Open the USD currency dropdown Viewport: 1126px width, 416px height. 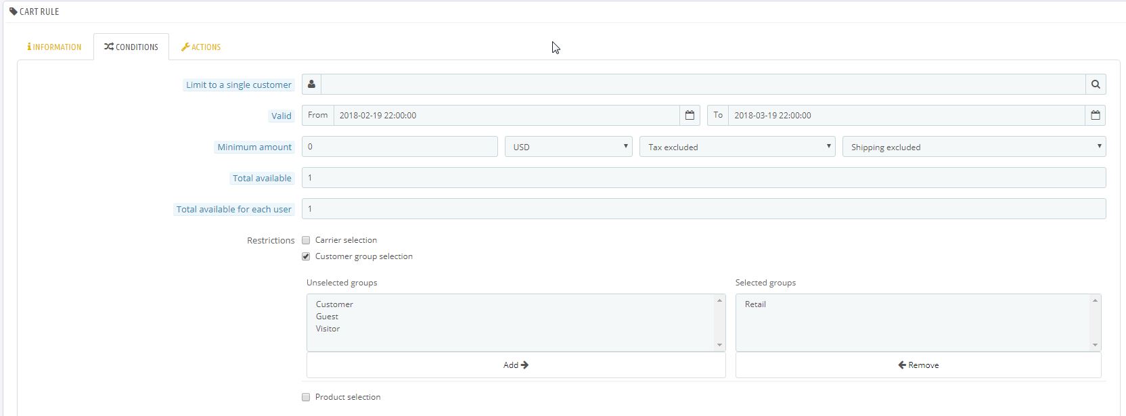568,147
